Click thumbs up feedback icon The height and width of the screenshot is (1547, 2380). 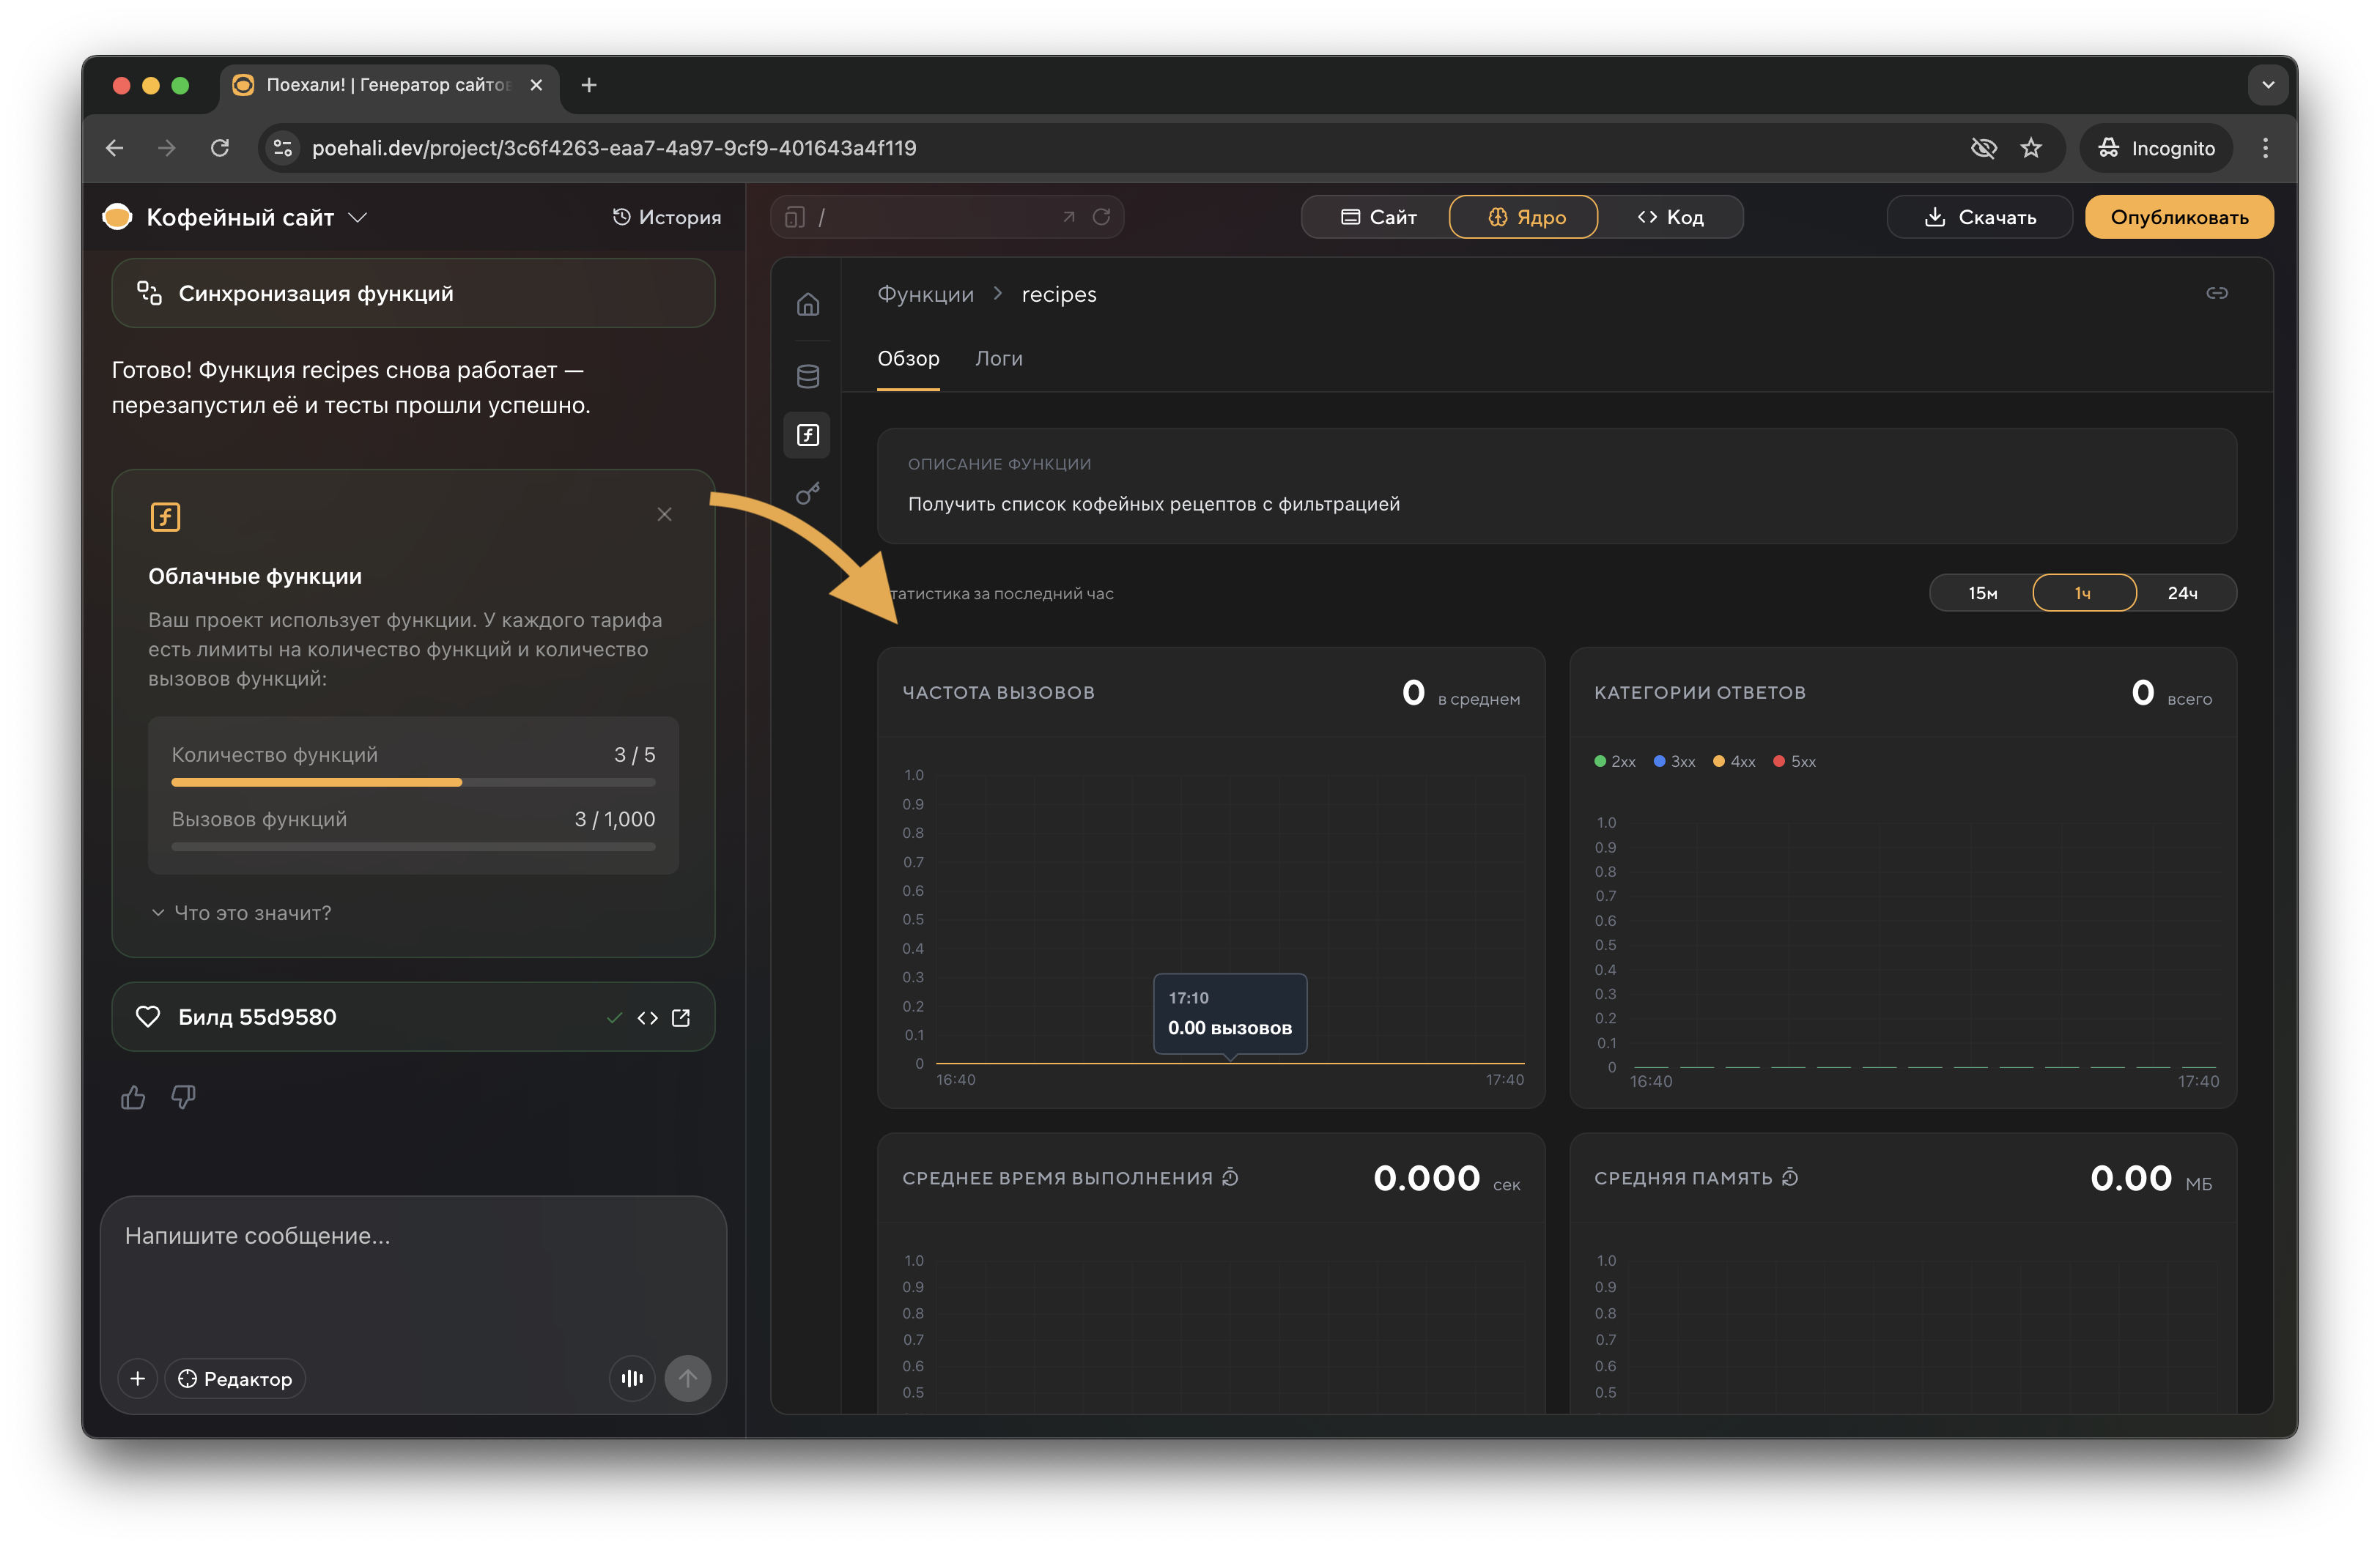(x=133, y=1097)
